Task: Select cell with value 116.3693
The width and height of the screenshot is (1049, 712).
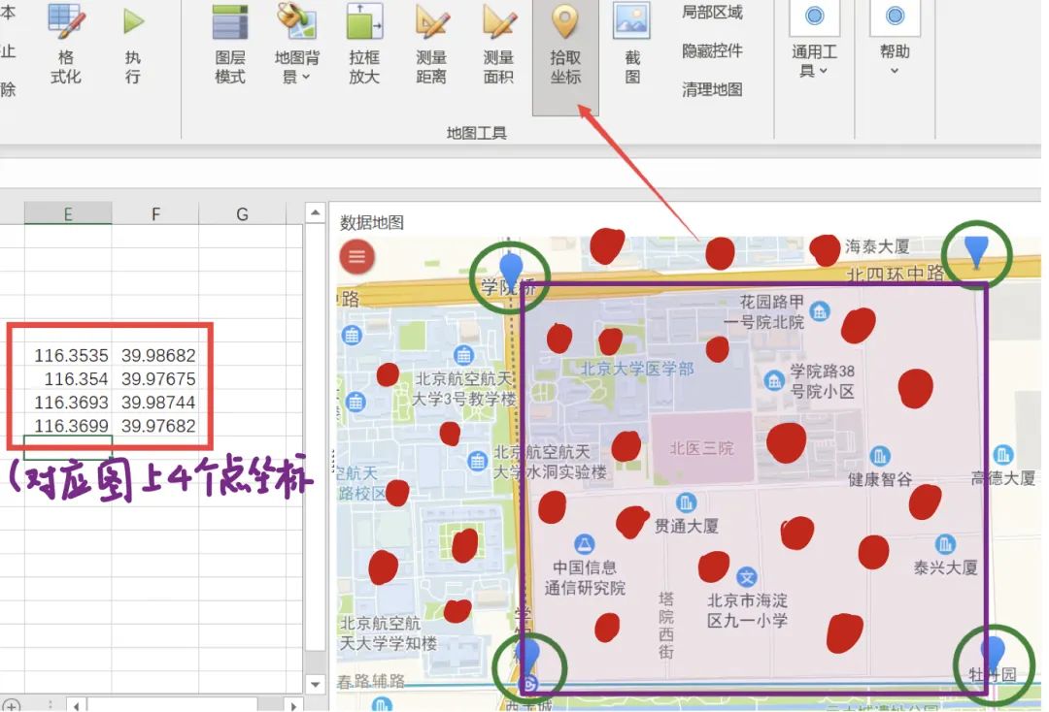Action: 68,403
